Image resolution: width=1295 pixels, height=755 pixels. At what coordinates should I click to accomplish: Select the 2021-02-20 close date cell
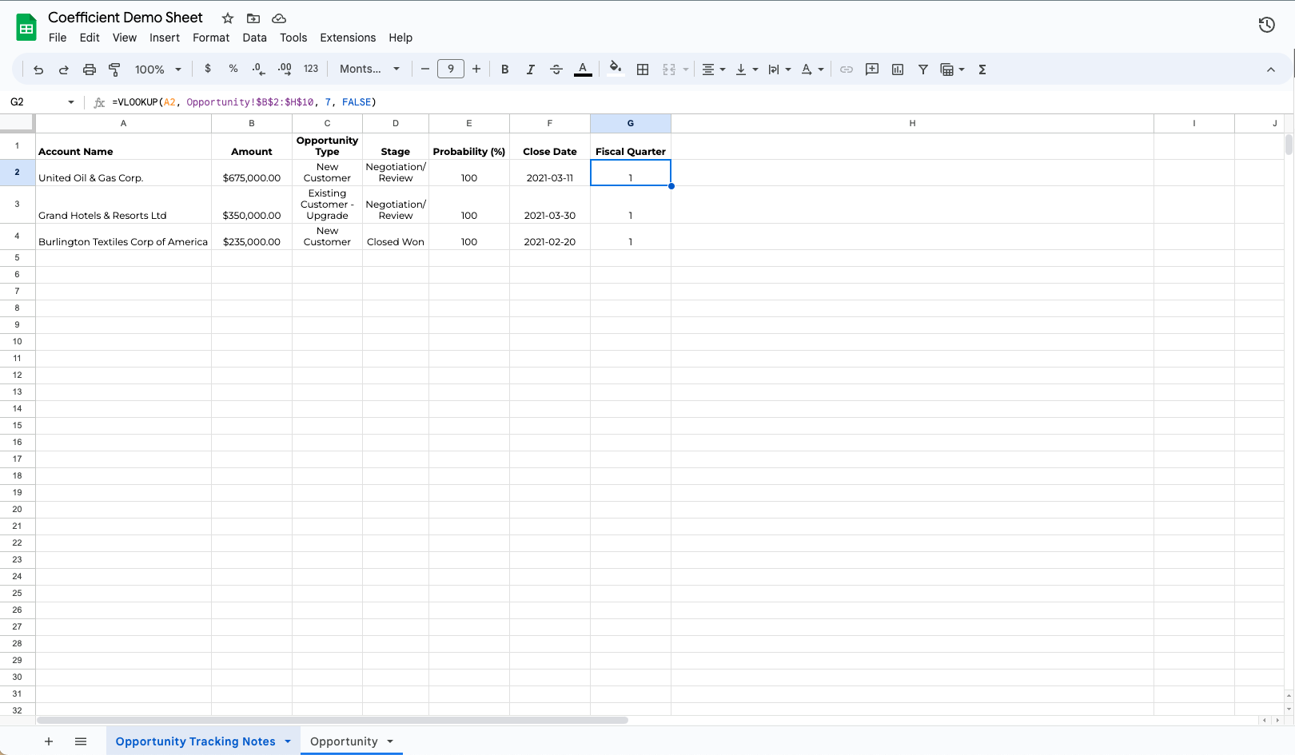click(x=550, y=236)
